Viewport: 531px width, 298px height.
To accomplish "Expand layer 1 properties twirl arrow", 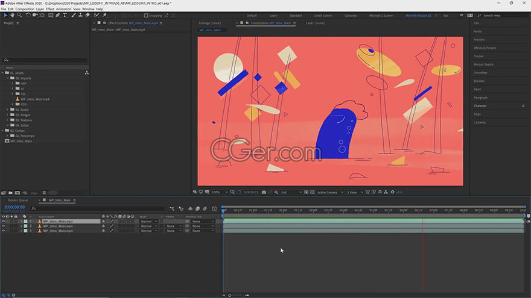I will tap(21, 222).
